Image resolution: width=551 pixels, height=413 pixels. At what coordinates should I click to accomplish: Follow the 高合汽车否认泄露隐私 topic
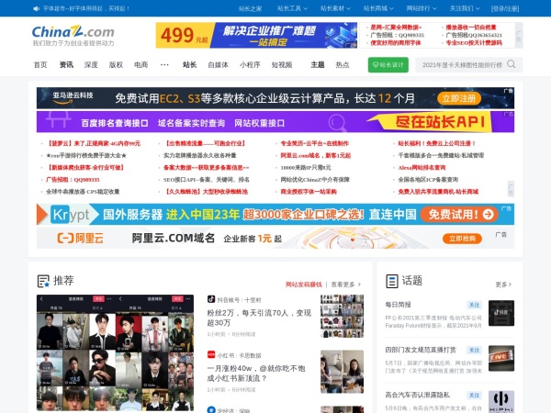click(474, 394)
